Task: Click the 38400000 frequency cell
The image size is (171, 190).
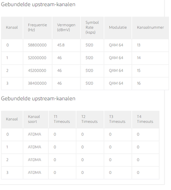Action: (37, 84)
